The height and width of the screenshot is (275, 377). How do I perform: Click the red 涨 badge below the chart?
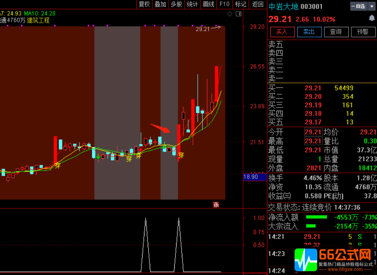pos(216,205)
